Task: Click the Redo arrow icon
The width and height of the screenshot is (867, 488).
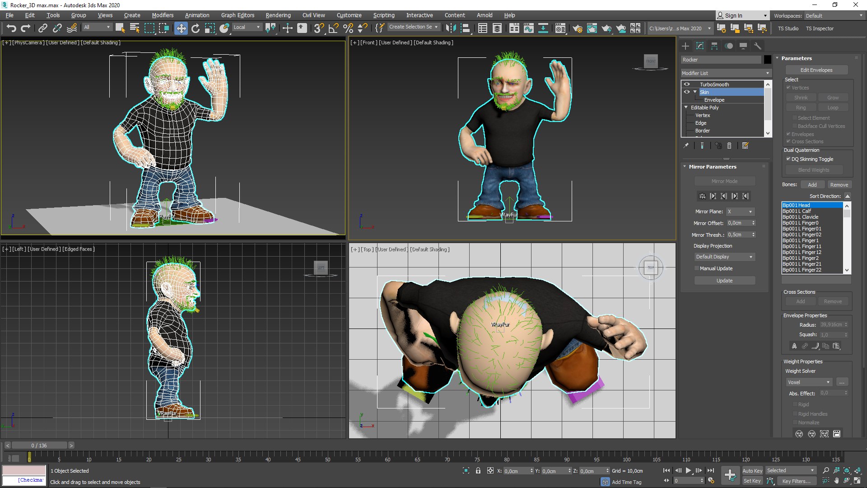Action: (x=26, y=28)
